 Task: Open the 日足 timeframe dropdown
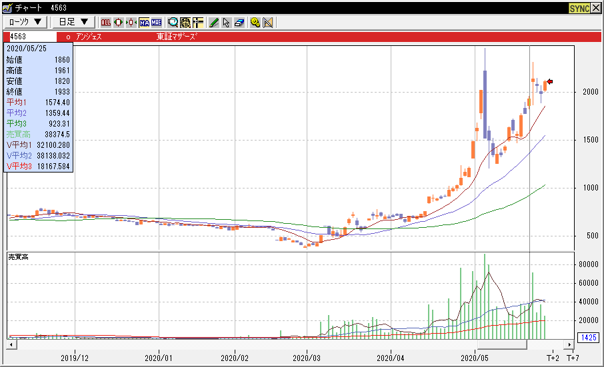click(x=73, y=22)
